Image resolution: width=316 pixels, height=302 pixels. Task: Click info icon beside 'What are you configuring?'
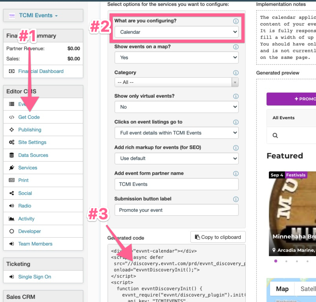(x=236, y=21)
